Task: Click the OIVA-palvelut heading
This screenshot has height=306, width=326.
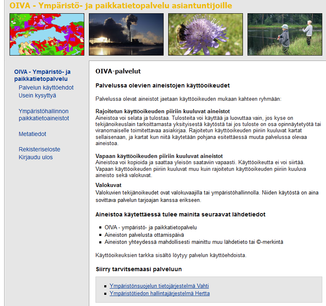Action: [118, 71]
